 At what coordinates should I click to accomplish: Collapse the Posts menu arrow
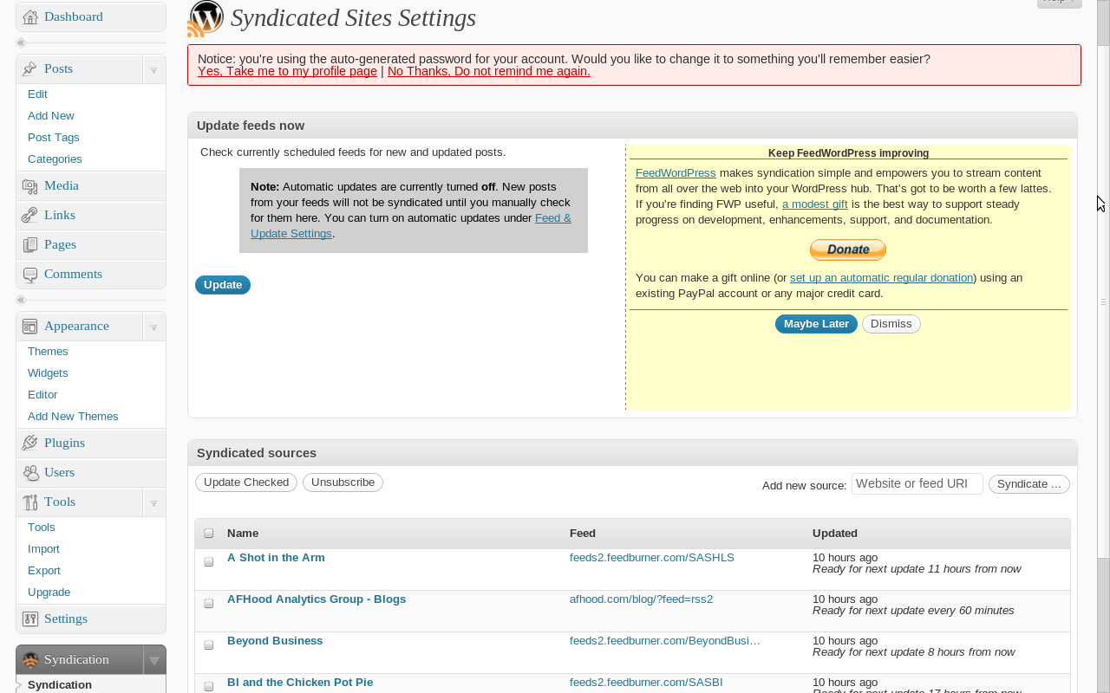153,69
